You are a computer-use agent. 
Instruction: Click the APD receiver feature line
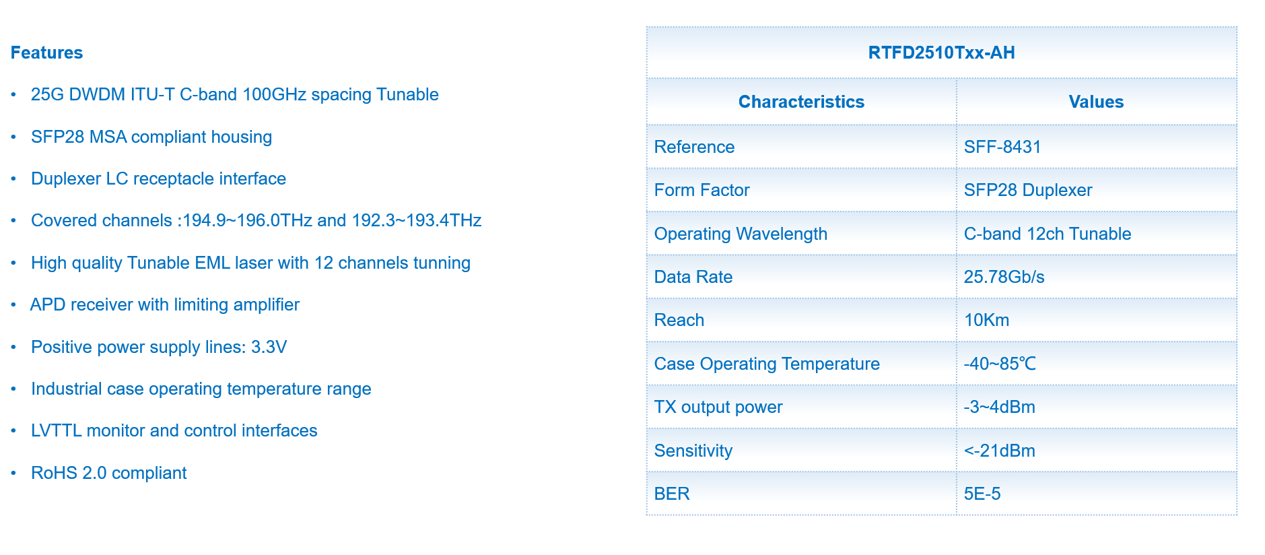165,304
